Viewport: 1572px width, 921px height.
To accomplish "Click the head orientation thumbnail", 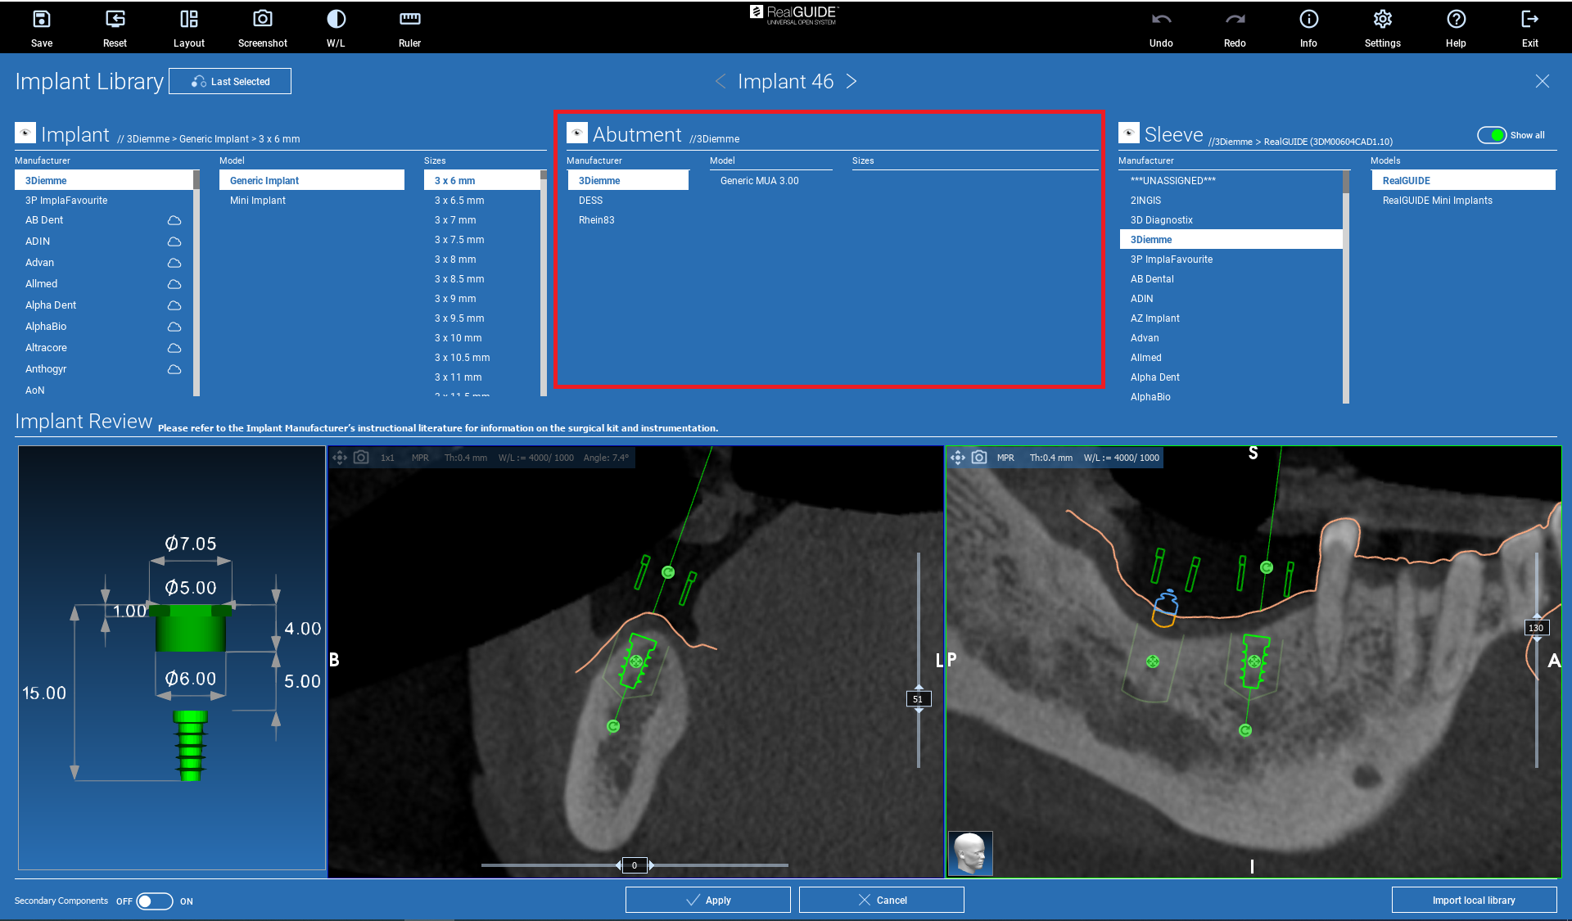I will (970, 853).
